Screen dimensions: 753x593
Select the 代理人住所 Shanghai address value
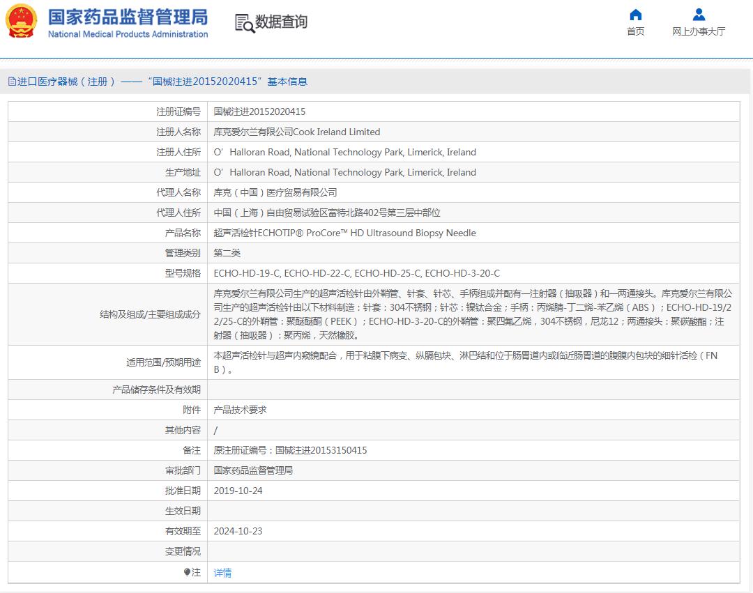pos(327,213)
